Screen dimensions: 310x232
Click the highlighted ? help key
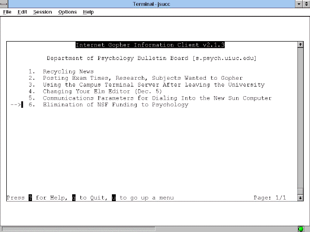(30, 198)
